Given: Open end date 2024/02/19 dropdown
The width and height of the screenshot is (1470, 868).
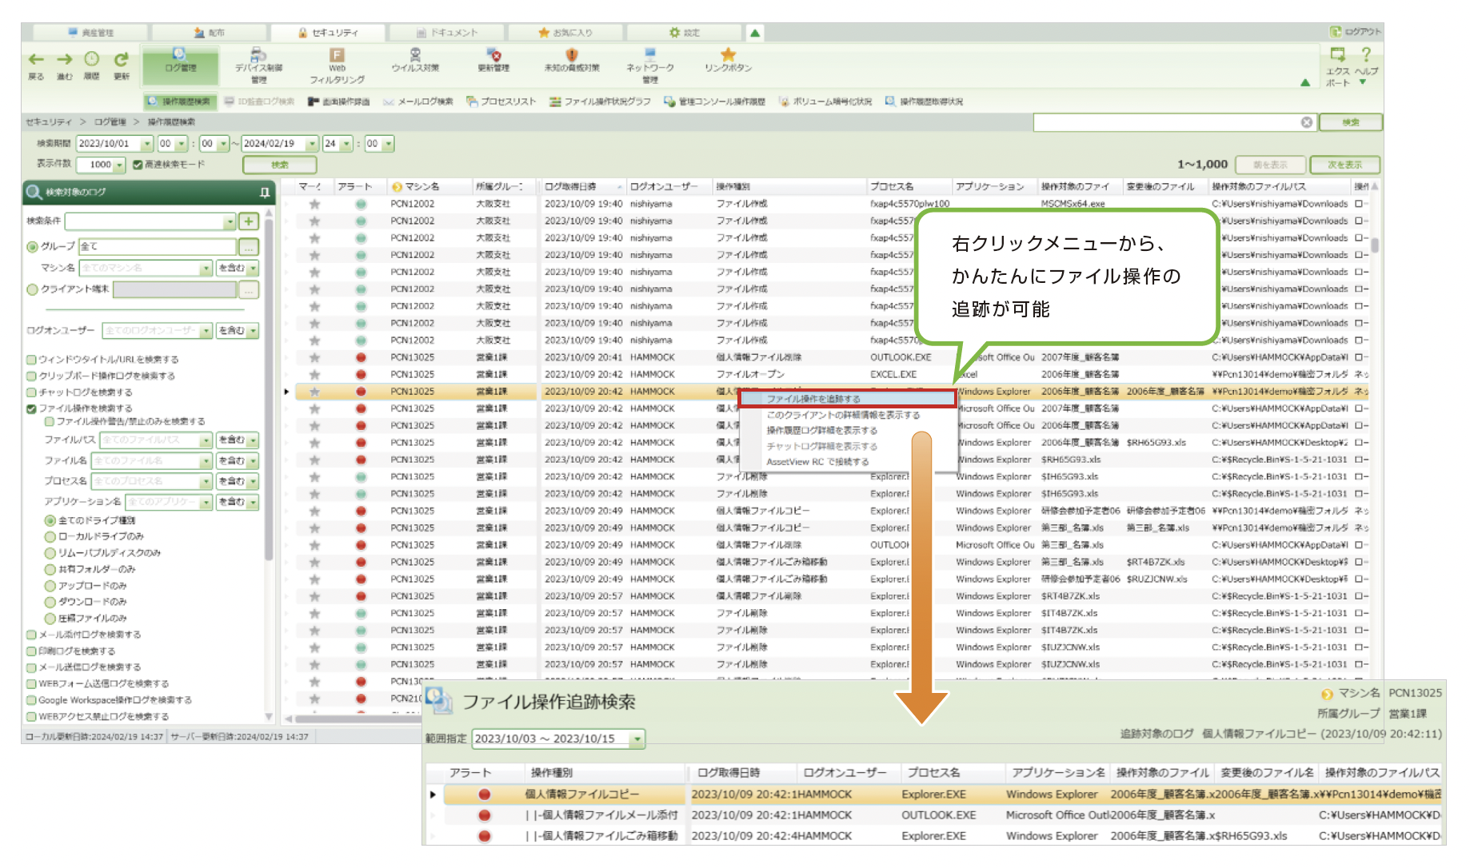Looking at the screenshot, I should click(312, 144).
